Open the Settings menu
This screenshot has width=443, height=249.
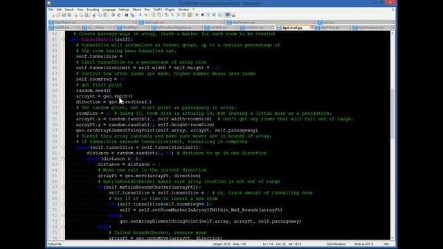[x=124, y=10]
